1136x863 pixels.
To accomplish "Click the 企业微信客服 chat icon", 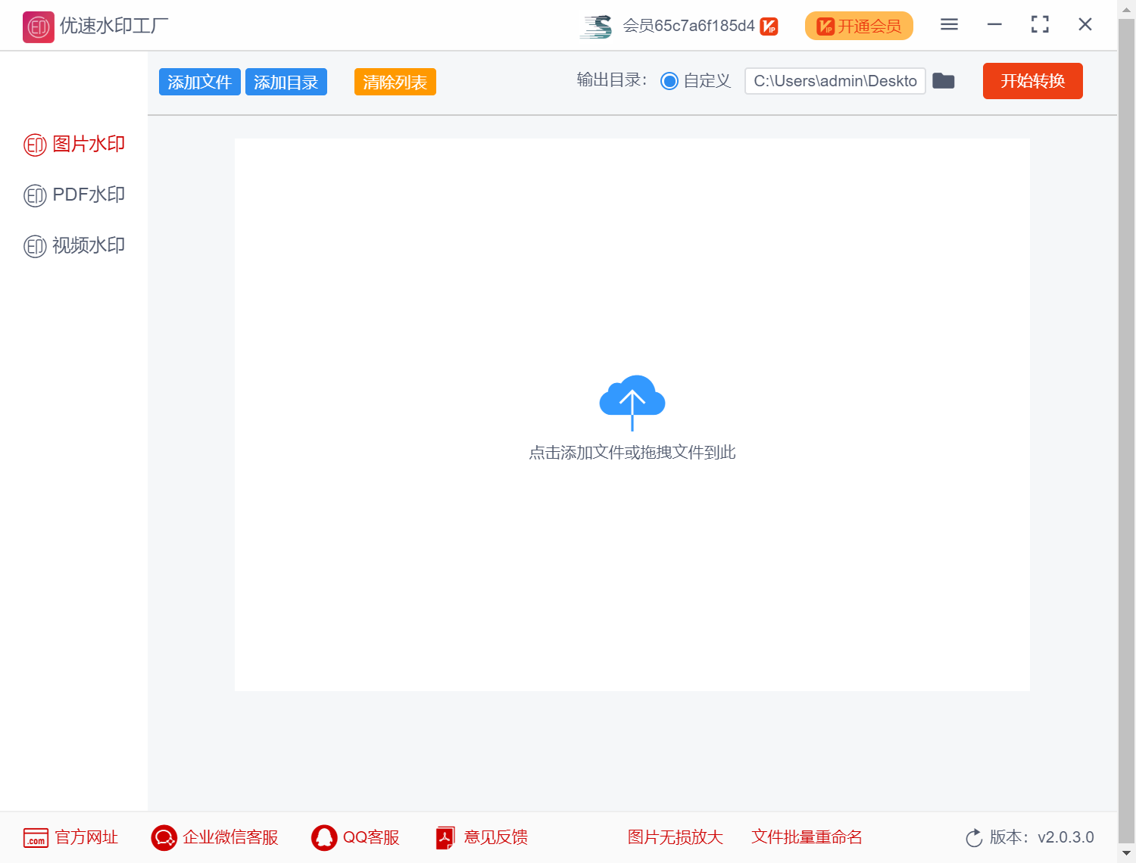I will coord(164,838).
